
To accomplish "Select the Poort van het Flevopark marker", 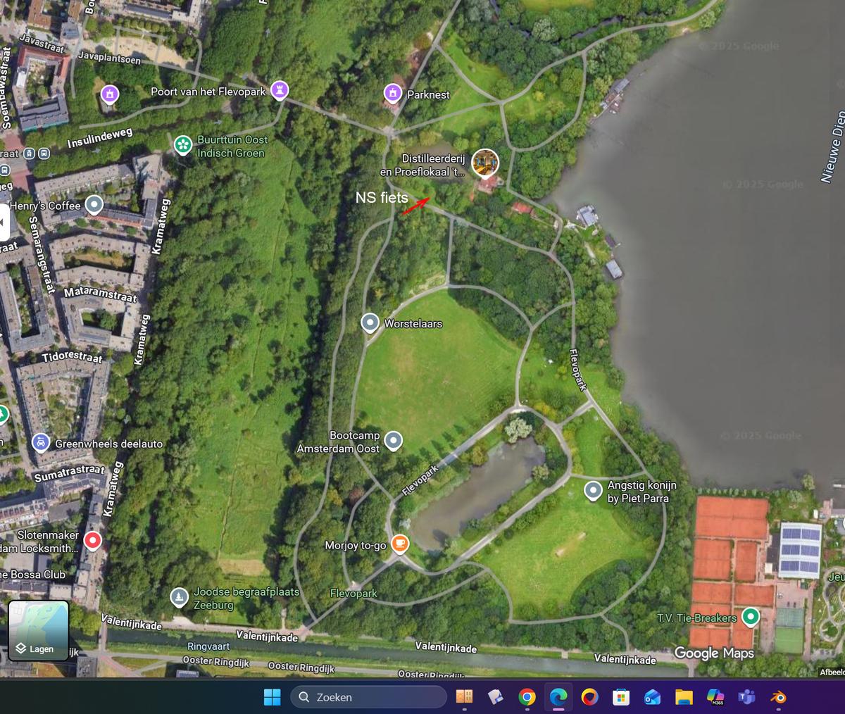I will [x=280, y=90].
